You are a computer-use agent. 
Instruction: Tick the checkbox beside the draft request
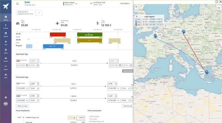pyautogui.click(x=17, y=4)
